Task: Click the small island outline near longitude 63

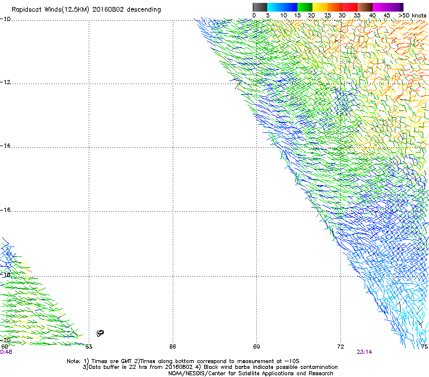Action: 100,333
